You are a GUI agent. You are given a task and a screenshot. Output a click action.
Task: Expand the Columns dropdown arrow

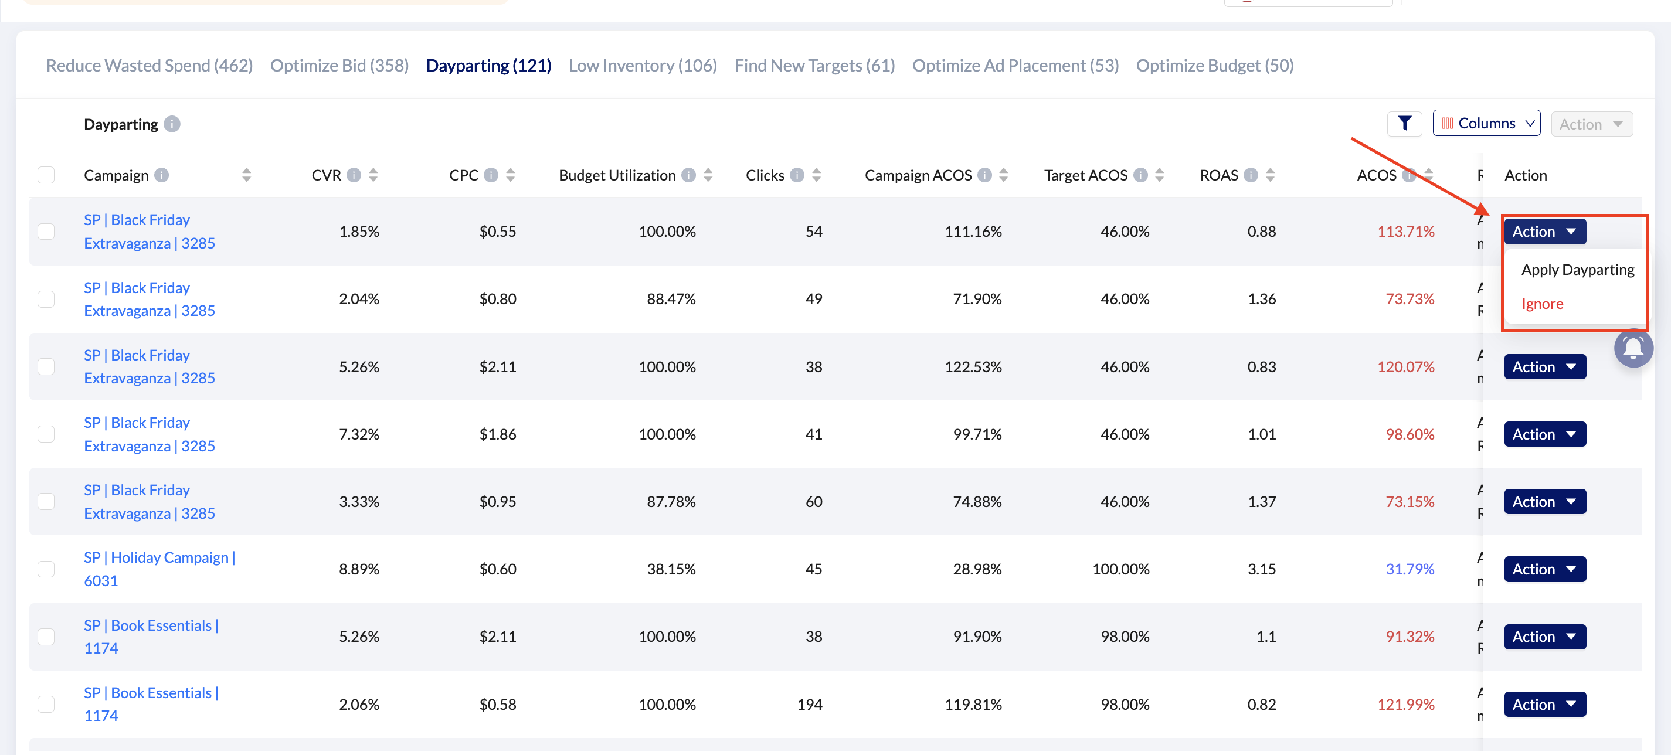coord(1530,123)
